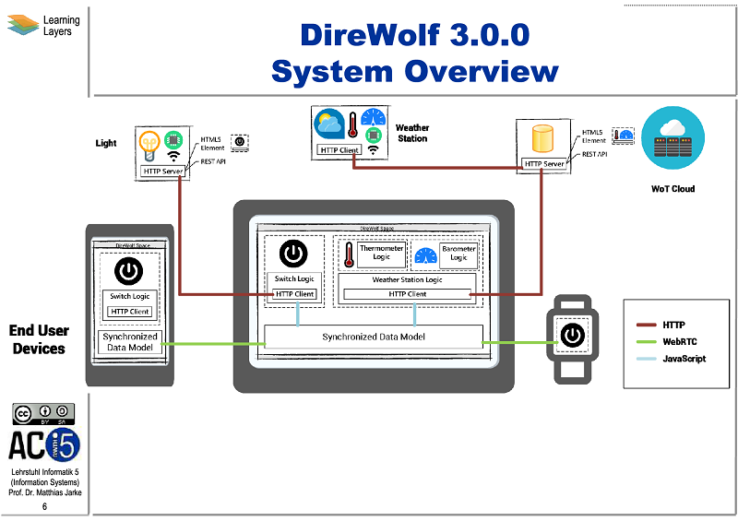
Task: Click the HTTP Server box under Light
Action: 163,172
